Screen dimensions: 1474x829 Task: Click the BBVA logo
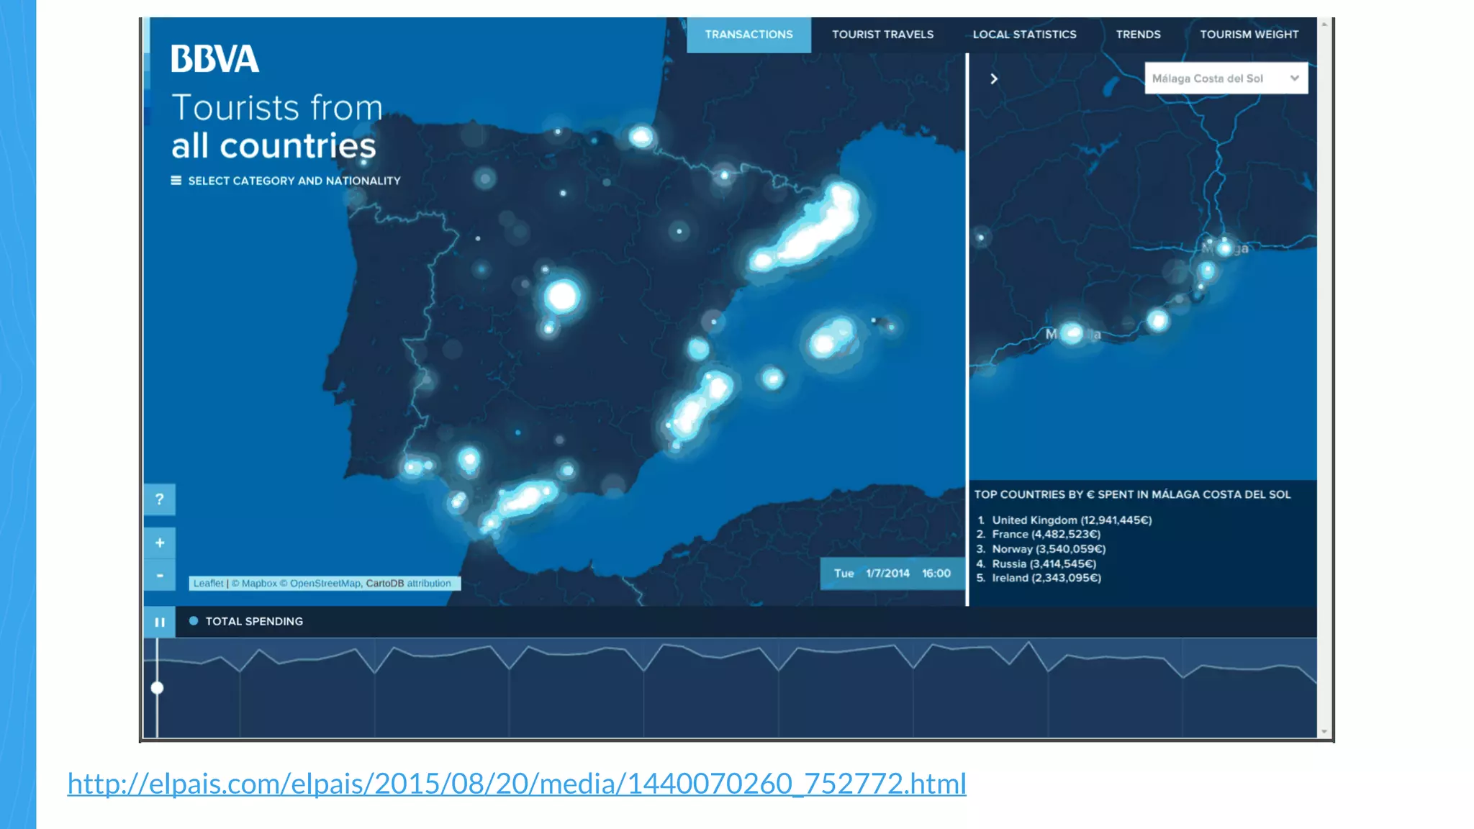(x=214, y=59)
